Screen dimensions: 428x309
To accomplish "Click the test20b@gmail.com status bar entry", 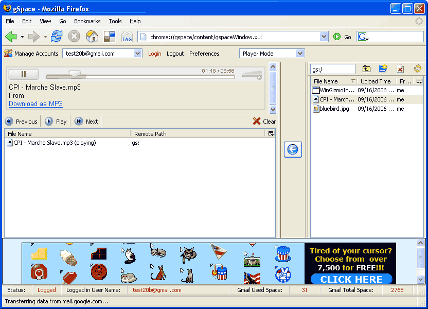I will pos(157,290).
